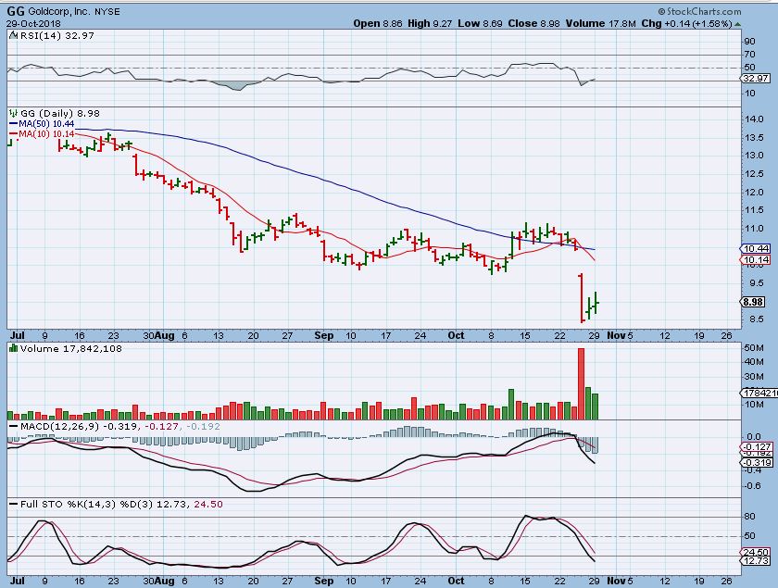778x588 pixels.
Task: Click Sep on the stochastic panel date axis
Action: pyautogui.click(x=324, y=581)
